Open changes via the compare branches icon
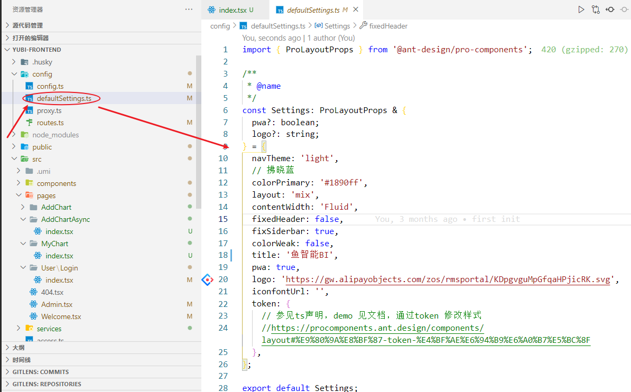631x392 pixels. point(596,10)
